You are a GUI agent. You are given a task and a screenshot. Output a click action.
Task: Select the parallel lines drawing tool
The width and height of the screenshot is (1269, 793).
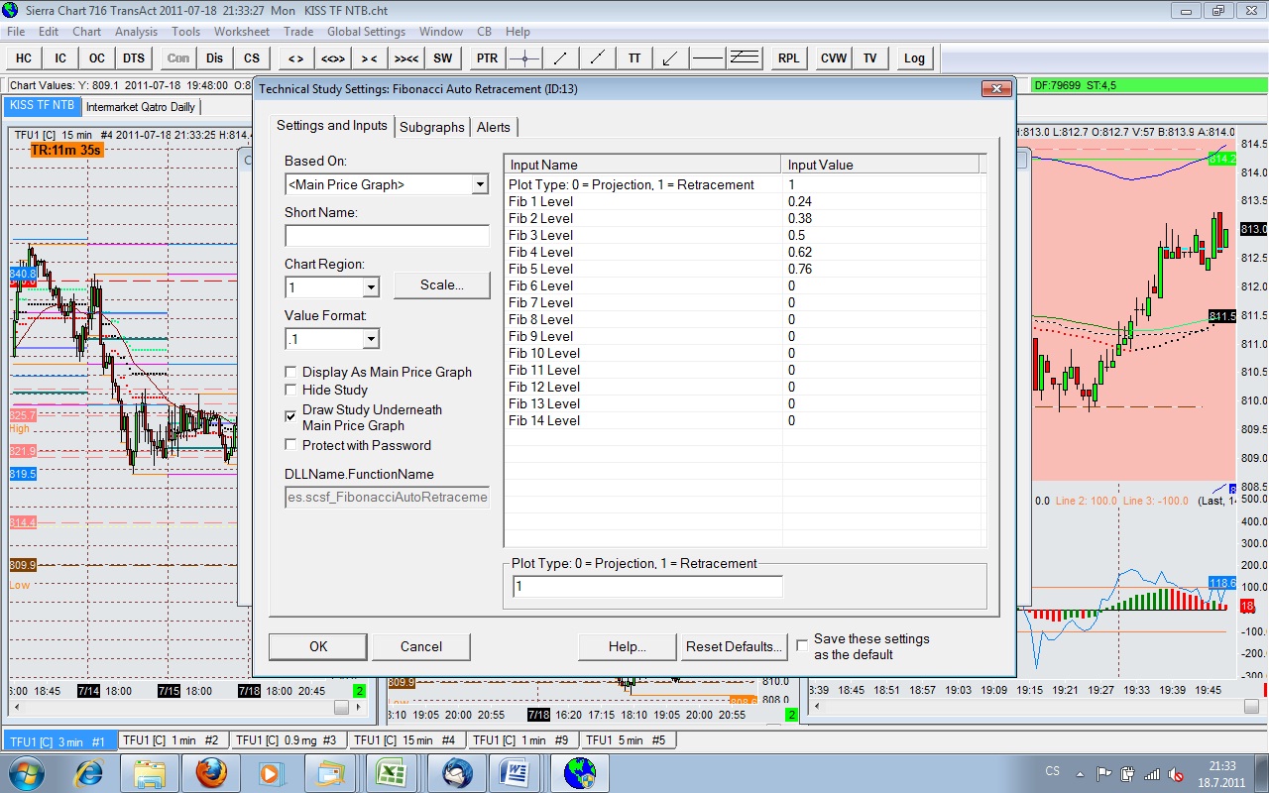744,58
